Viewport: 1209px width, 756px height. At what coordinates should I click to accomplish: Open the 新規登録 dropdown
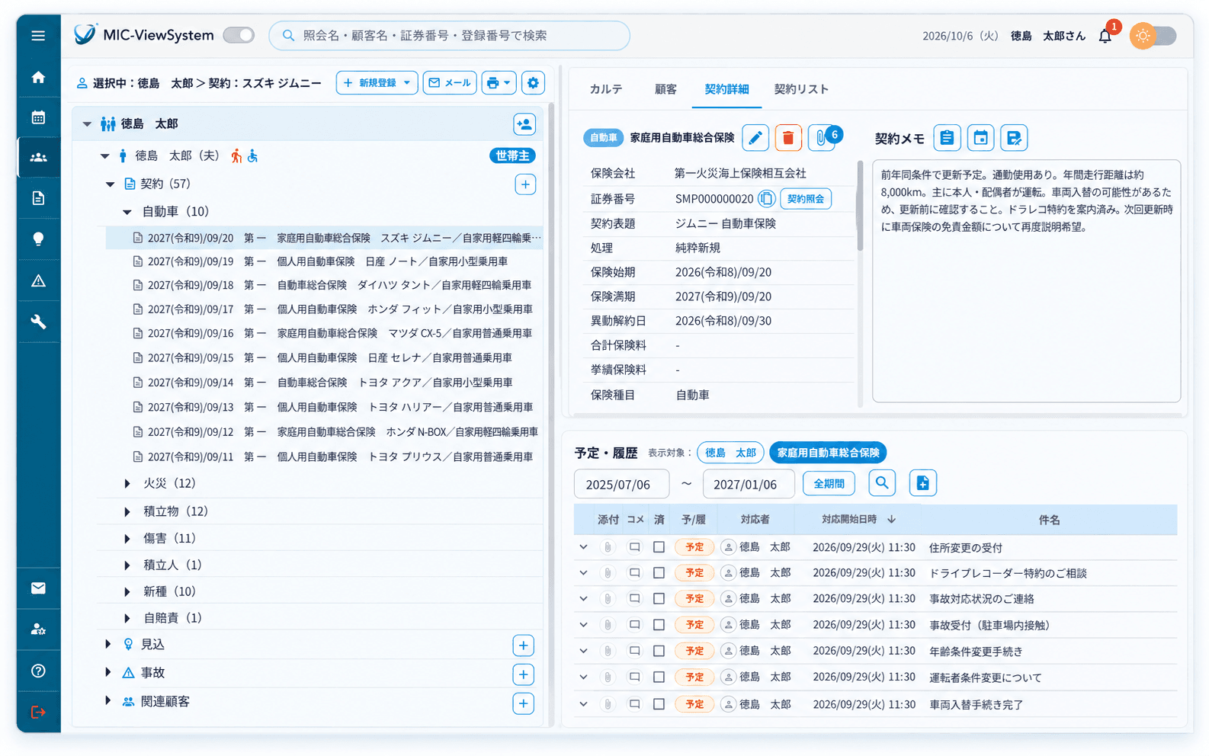click(377, 83)
